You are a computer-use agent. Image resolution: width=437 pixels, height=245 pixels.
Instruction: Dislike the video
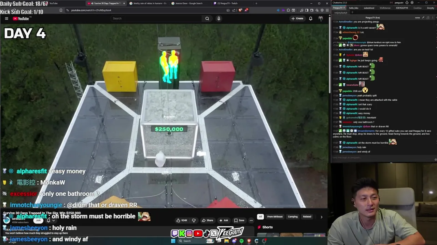pos(194,220)
